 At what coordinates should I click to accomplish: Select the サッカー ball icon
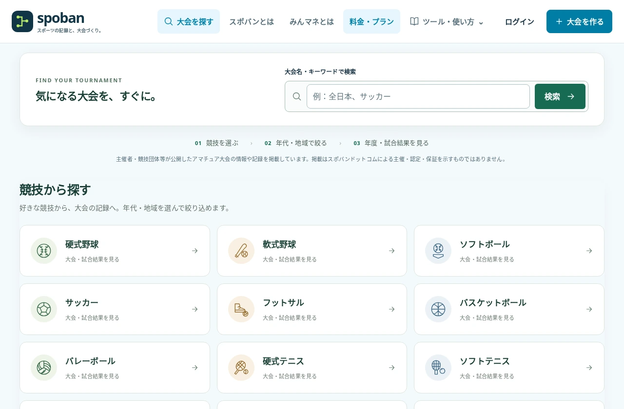click(44, 309)
